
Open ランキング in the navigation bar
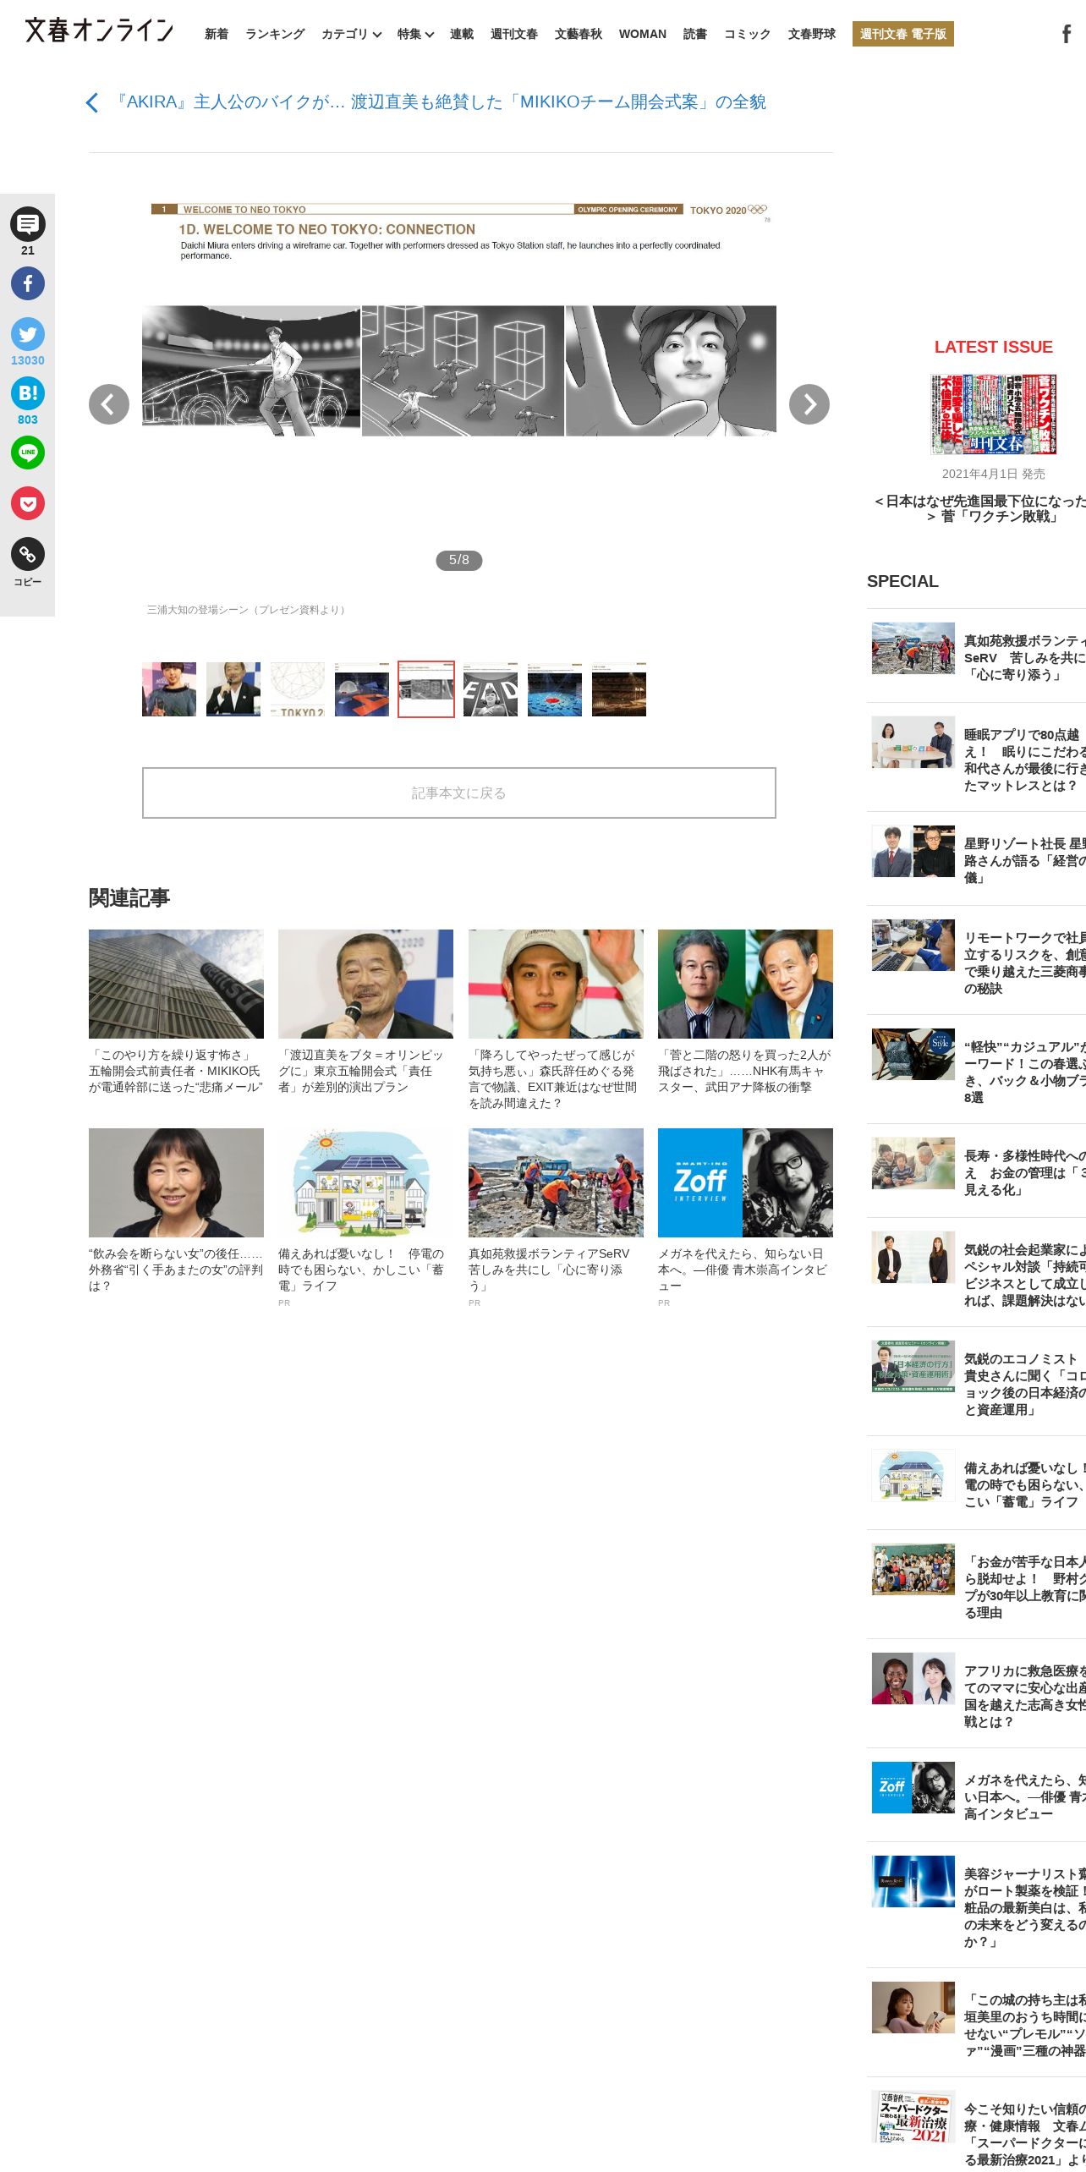[x=275, y=34]
